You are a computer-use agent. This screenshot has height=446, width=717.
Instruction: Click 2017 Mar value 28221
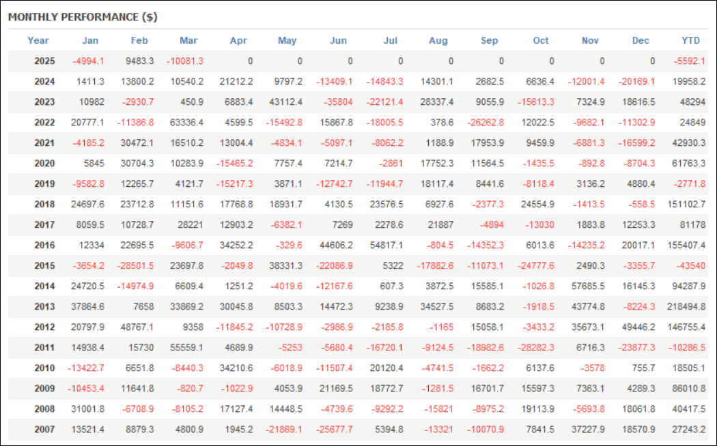coord(192,225)
